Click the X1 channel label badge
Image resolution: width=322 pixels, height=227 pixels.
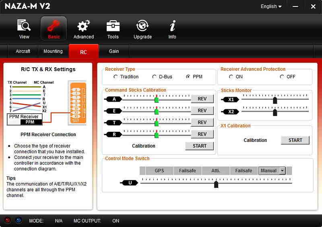point(230,100)
